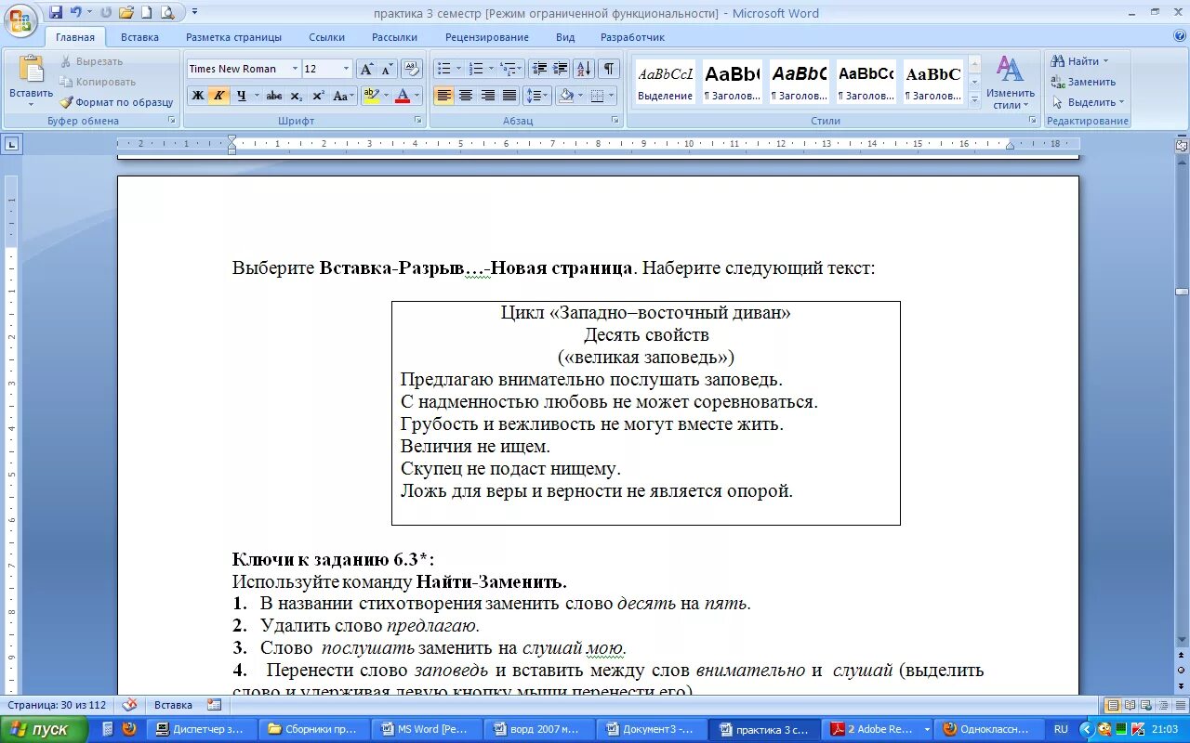Undo the last action
This screenshot has width=1190, height=743.
(x=76, y=12)
